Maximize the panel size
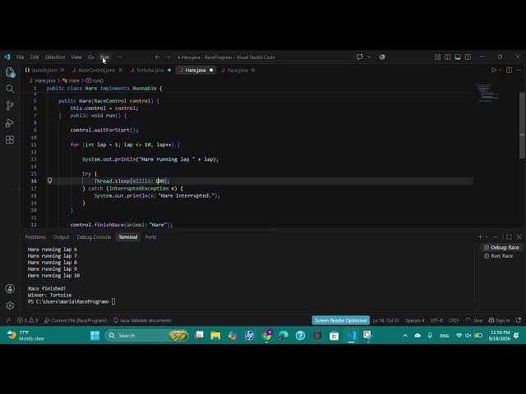This screenshot has height=394, width=526. pyautogui.click(x=509, y=237)
